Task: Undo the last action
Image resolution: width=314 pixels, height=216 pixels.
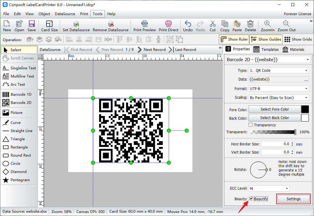Action: point(188,26)
